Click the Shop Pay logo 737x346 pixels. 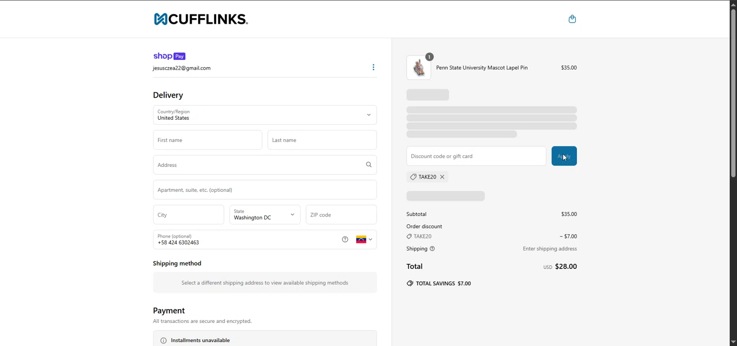coord(169,56)
